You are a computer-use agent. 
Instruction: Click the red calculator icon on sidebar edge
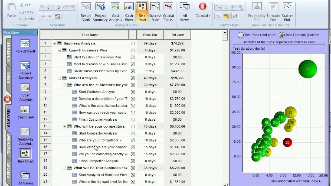click(x=7, y=99)
